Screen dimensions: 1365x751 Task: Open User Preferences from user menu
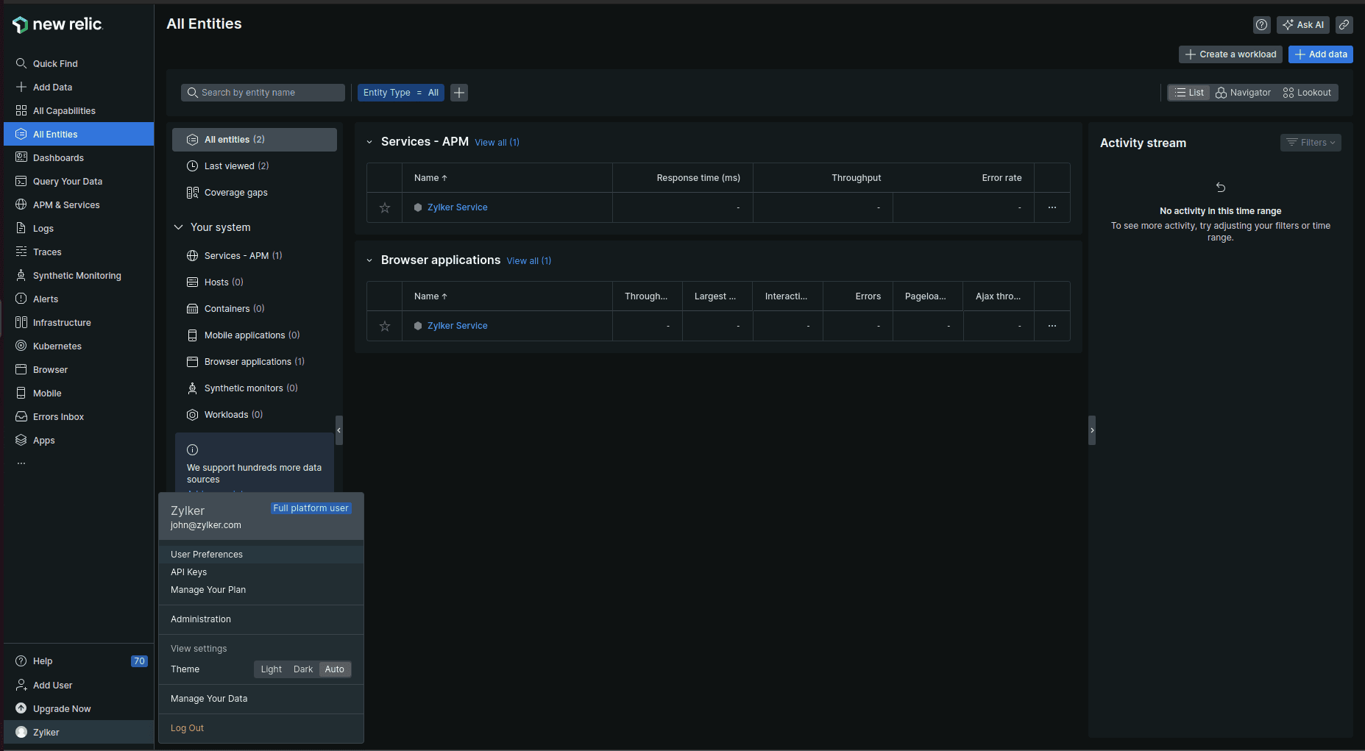[x=207, y=555]
